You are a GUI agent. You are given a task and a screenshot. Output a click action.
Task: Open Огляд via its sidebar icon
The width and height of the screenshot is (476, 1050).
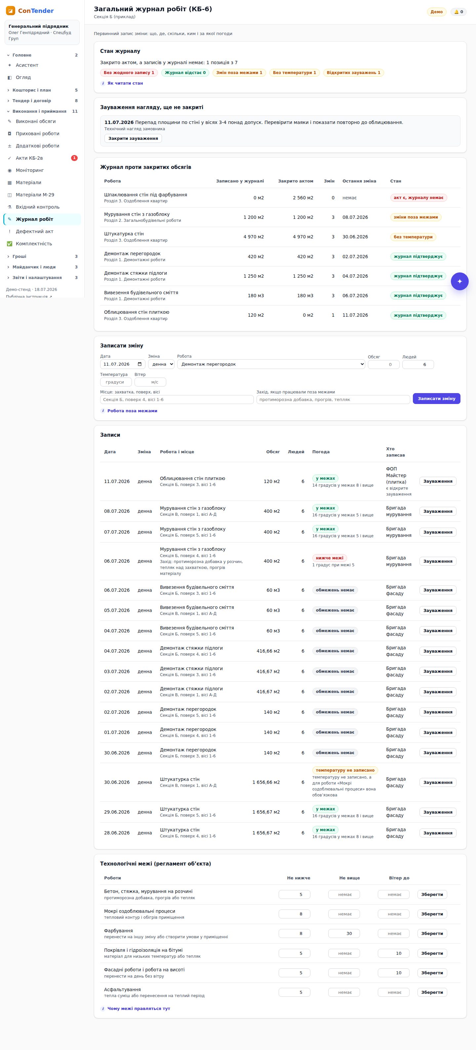[x=10, y=77]
